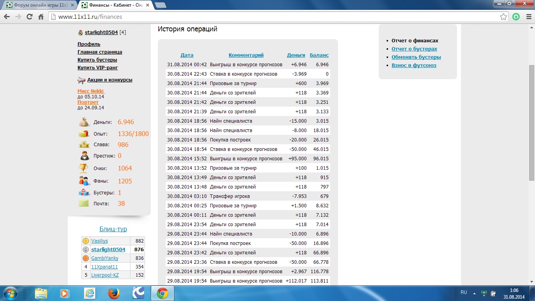Click the fans icon beside Фаны

click(x=84, y=181)
